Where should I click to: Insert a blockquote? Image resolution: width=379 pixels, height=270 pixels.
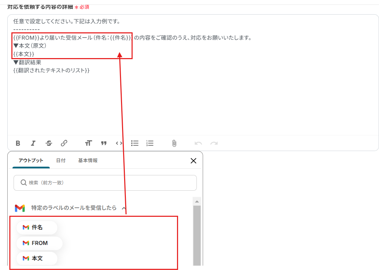point(104,143)
